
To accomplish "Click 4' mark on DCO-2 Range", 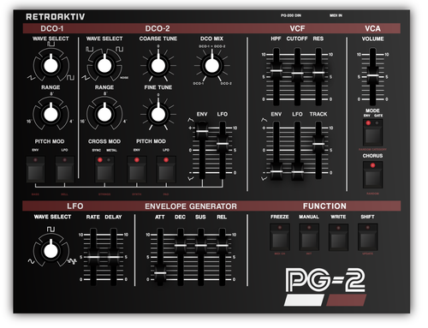I will coord(125,122).
